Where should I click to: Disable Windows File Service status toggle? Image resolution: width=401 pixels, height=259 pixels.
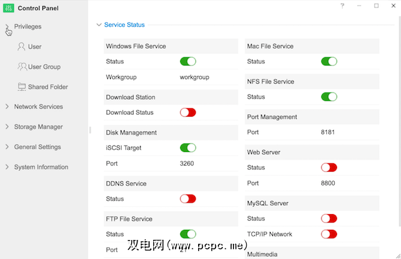click(x=188, y=62)
